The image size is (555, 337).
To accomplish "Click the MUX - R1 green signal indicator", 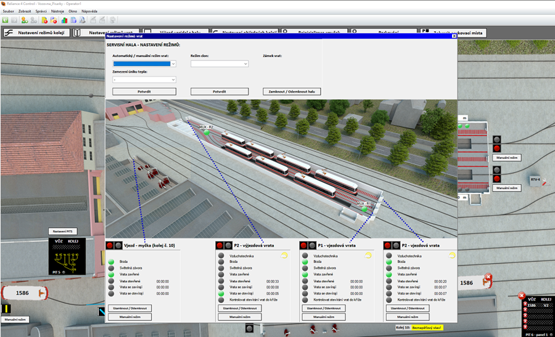I will 364,209.
